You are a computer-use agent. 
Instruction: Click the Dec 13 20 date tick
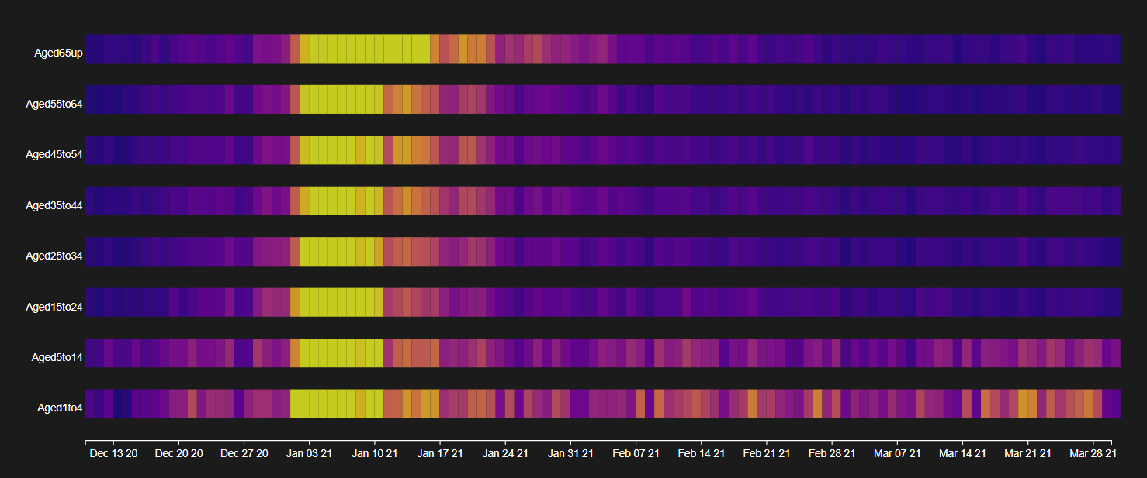(x=113, y=453)
